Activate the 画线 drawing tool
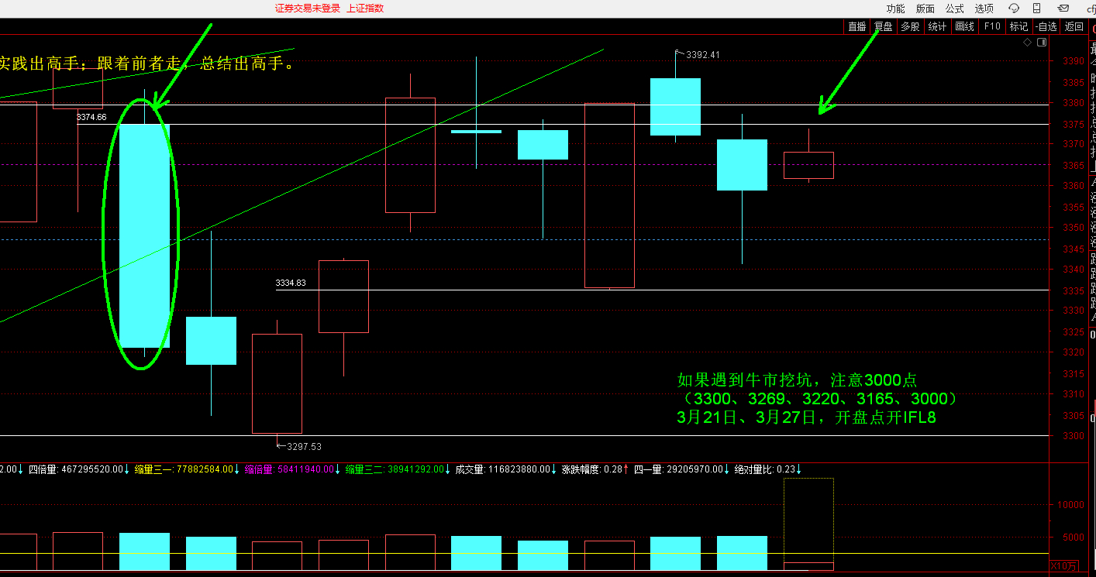Image resolution: width=1096 pixels, height=577 pixels. (x=964, y=26)
